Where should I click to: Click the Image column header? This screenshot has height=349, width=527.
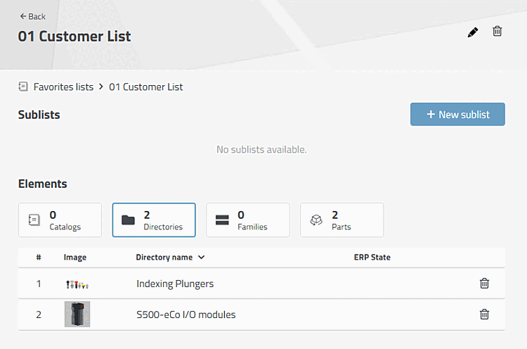tap(75, 258)
